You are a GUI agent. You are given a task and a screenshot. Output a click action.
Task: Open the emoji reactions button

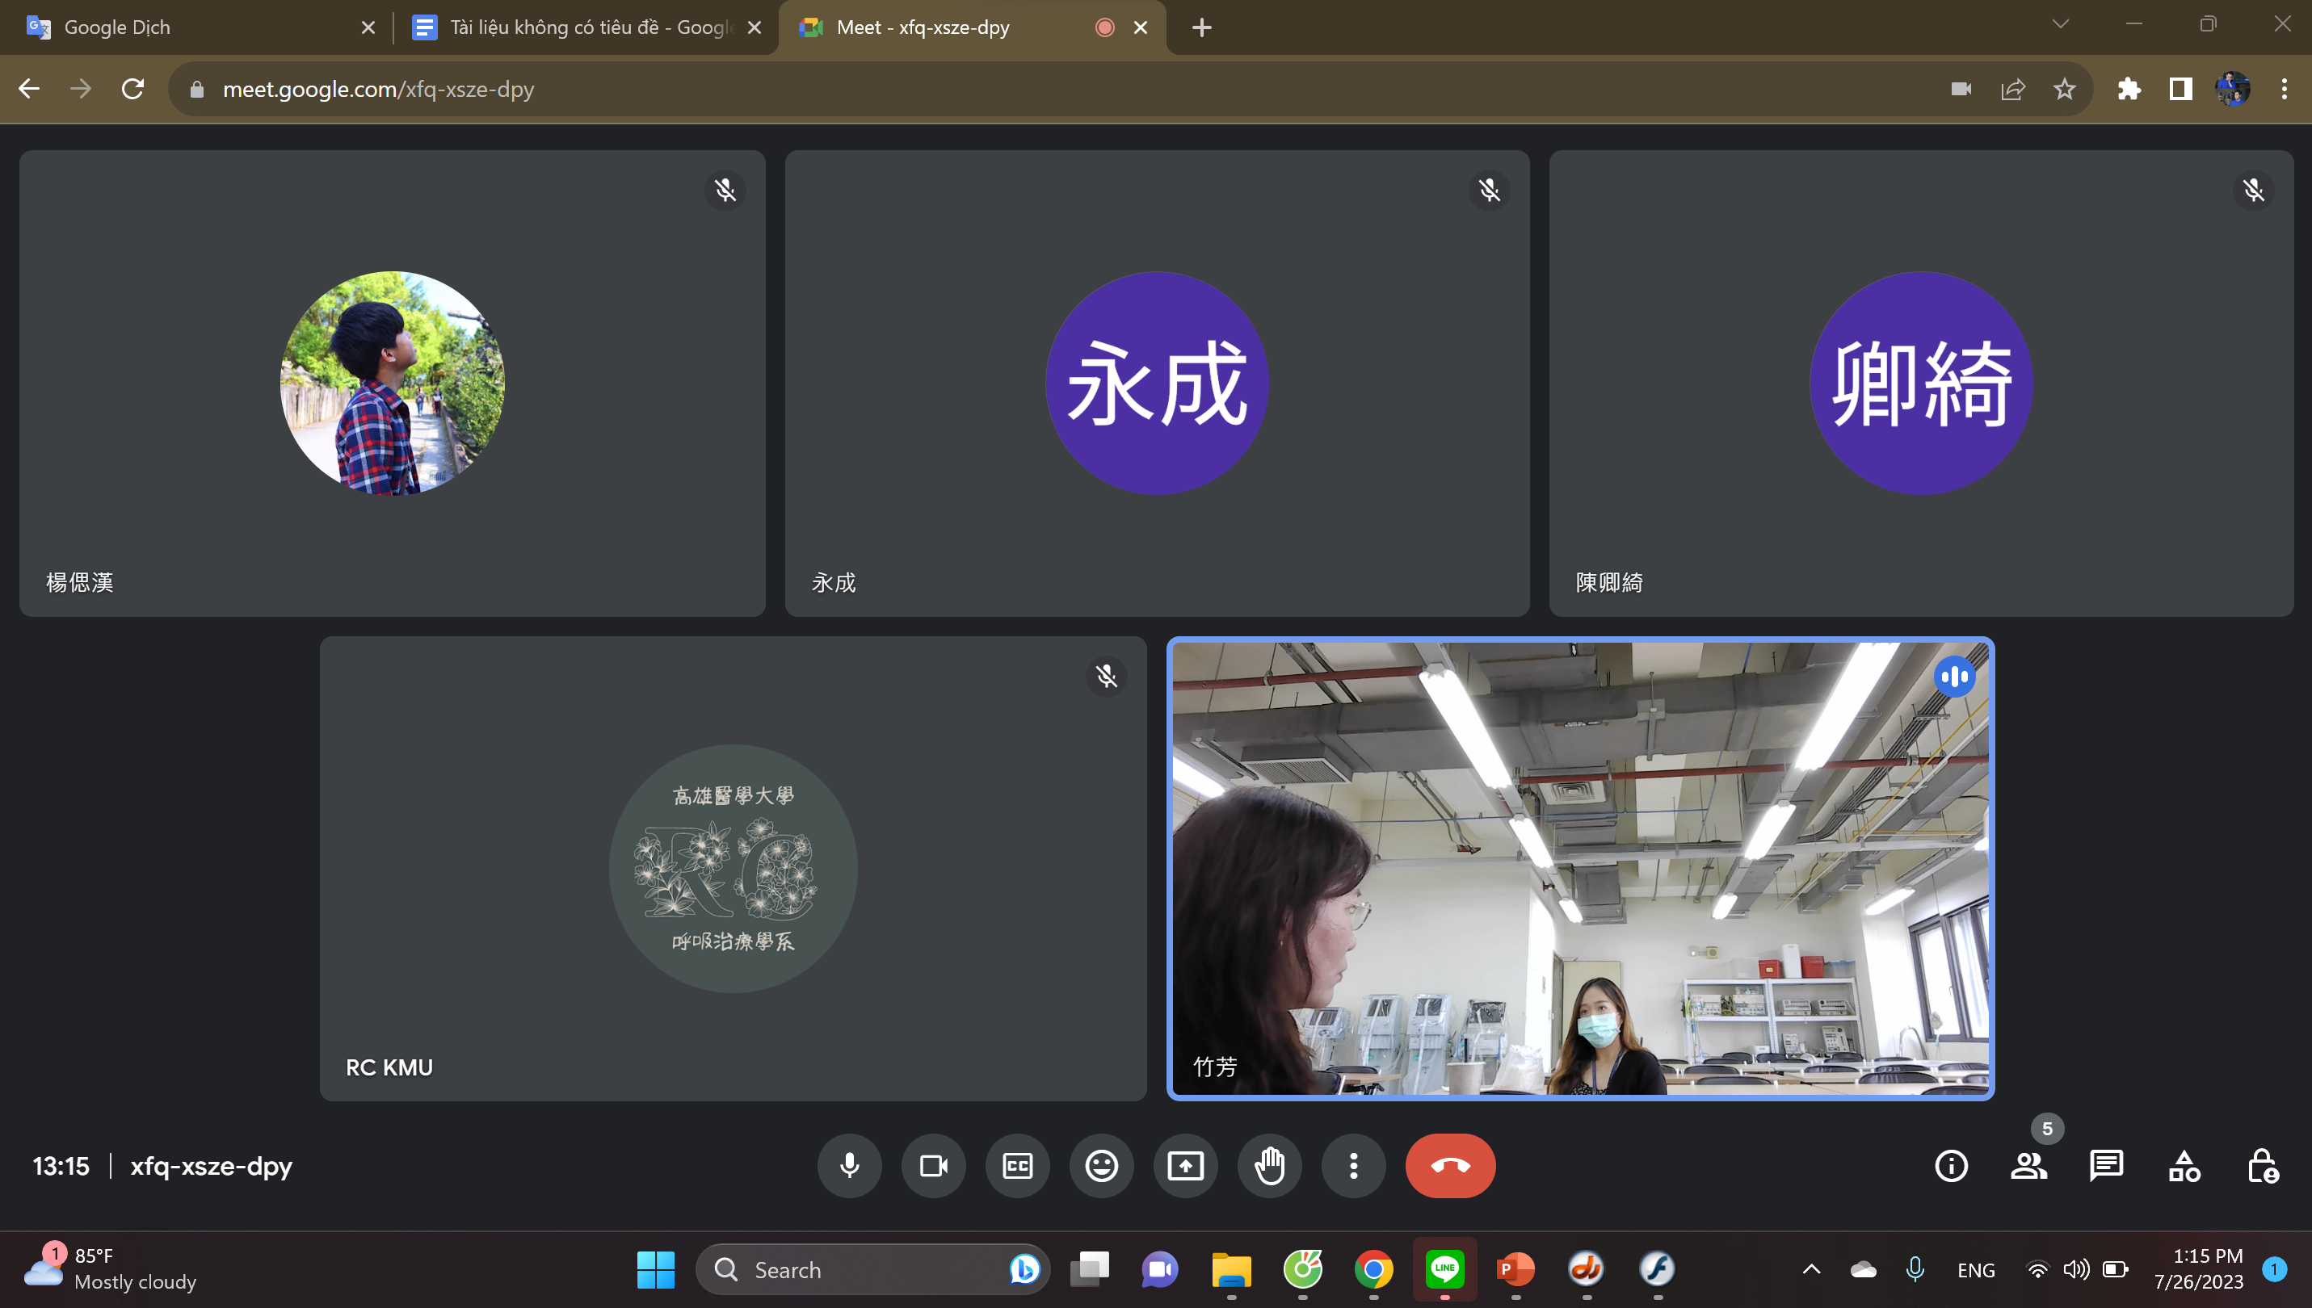(x=1102, y=1165)
